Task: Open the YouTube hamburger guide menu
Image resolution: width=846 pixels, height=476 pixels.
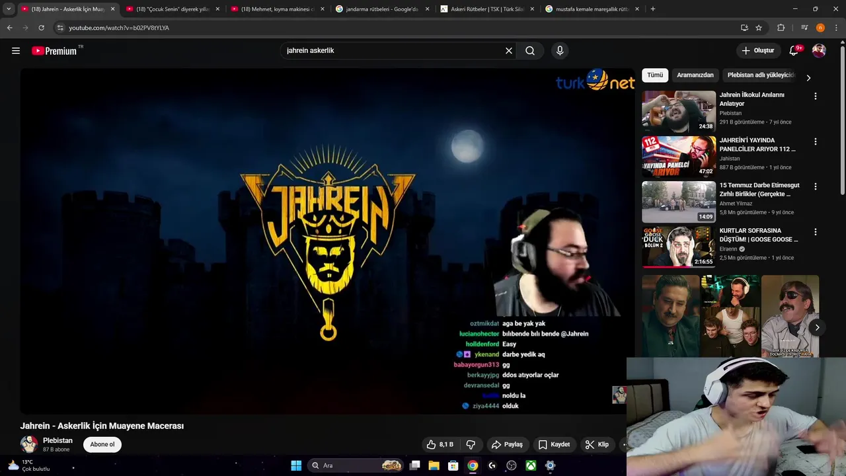Action: 16,51
